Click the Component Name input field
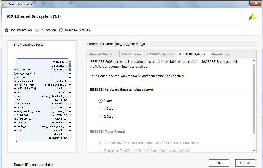 tap(186, 44)
